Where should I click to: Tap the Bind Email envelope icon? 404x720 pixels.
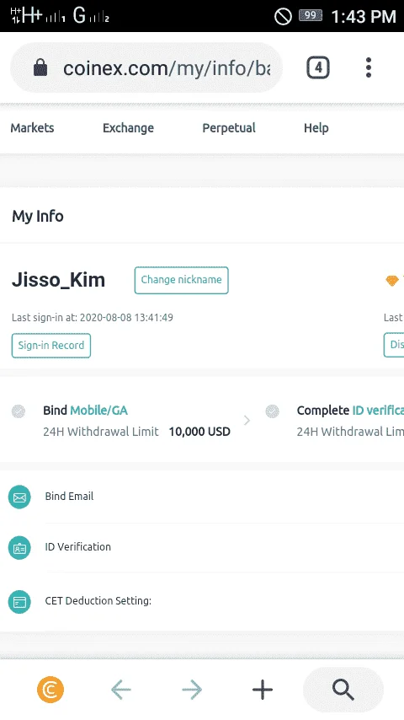[19, 497]
